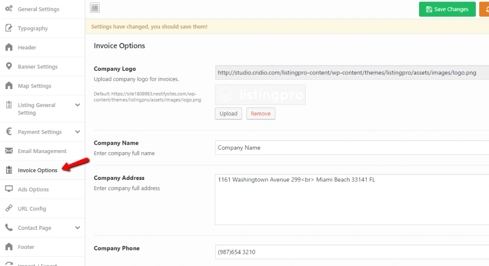Screen dimensions: 489x266
Task: Click the URL Config link icon
Action: 9,208
